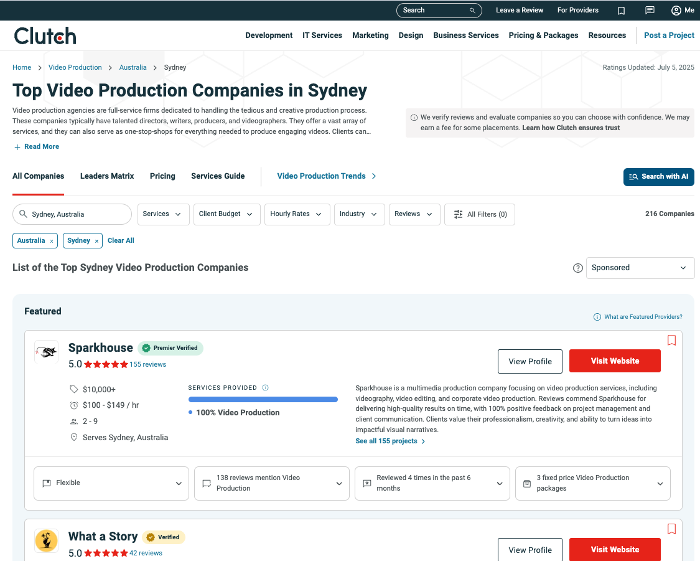Expand the Client Budget filter
The image size is (700, 561).
coord(226,214)
